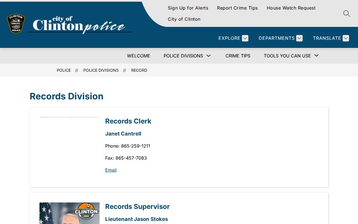Image resolution: width=358 pixels, height=224 pixels.
Task: Expand the Explore dropdown arrow
Action: click(x=245, y=38)
